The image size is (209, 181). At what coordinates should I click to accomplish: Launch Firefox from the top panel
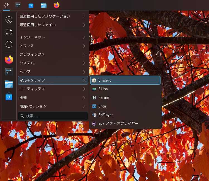pyautogui.click(x=57, y=5)
